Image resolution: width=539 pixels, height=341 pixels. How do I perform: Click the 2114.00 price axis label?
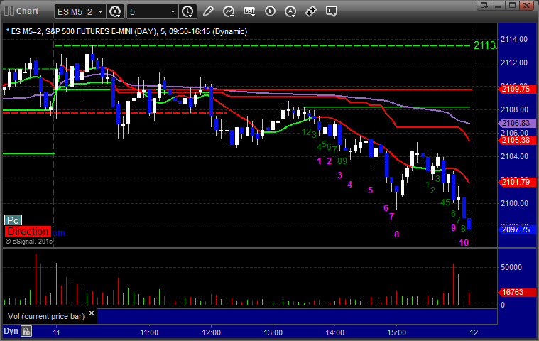[x=514, y=39]
